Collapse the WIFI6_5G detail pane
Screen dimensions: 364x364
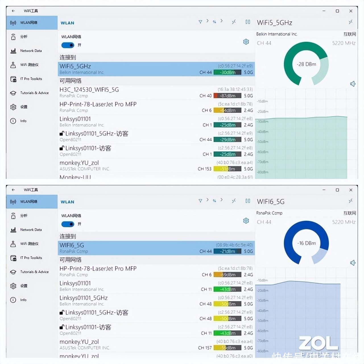[351, 201]
